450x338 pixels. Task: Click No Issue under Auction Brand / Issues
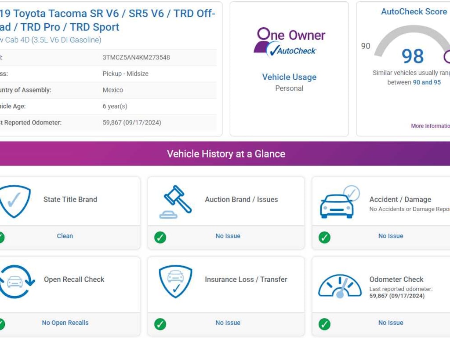tap(228, 236)
